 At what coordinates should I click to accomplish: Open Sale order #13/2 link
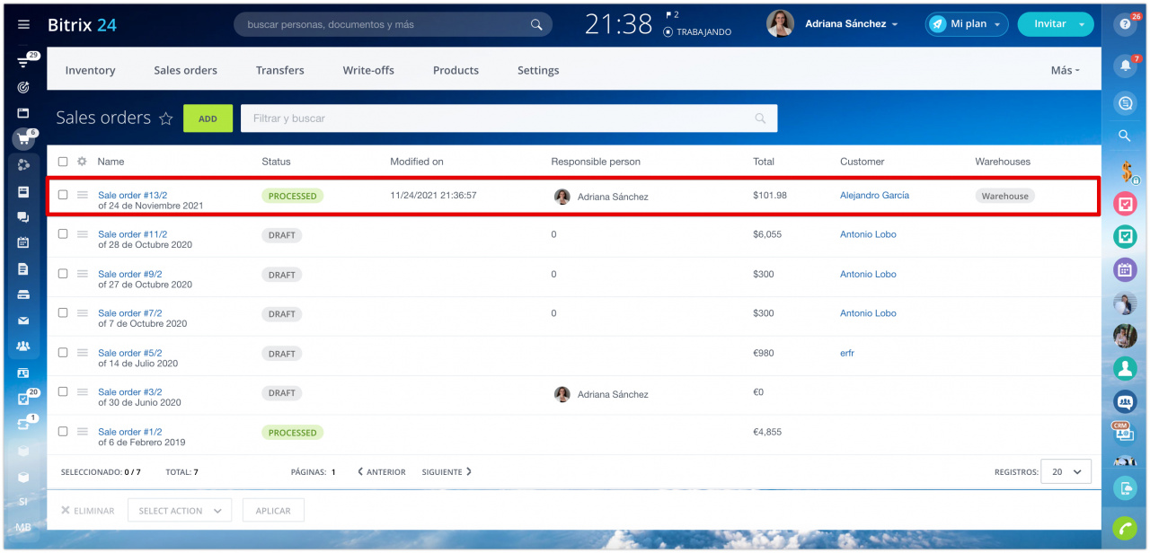pyautogui.click(x=132, y=195)
